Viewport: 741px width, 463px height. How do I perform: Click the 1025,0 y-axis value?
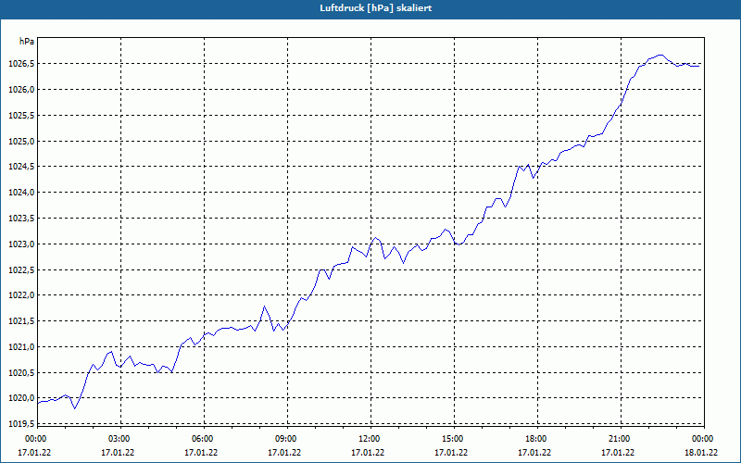point(21,142)
